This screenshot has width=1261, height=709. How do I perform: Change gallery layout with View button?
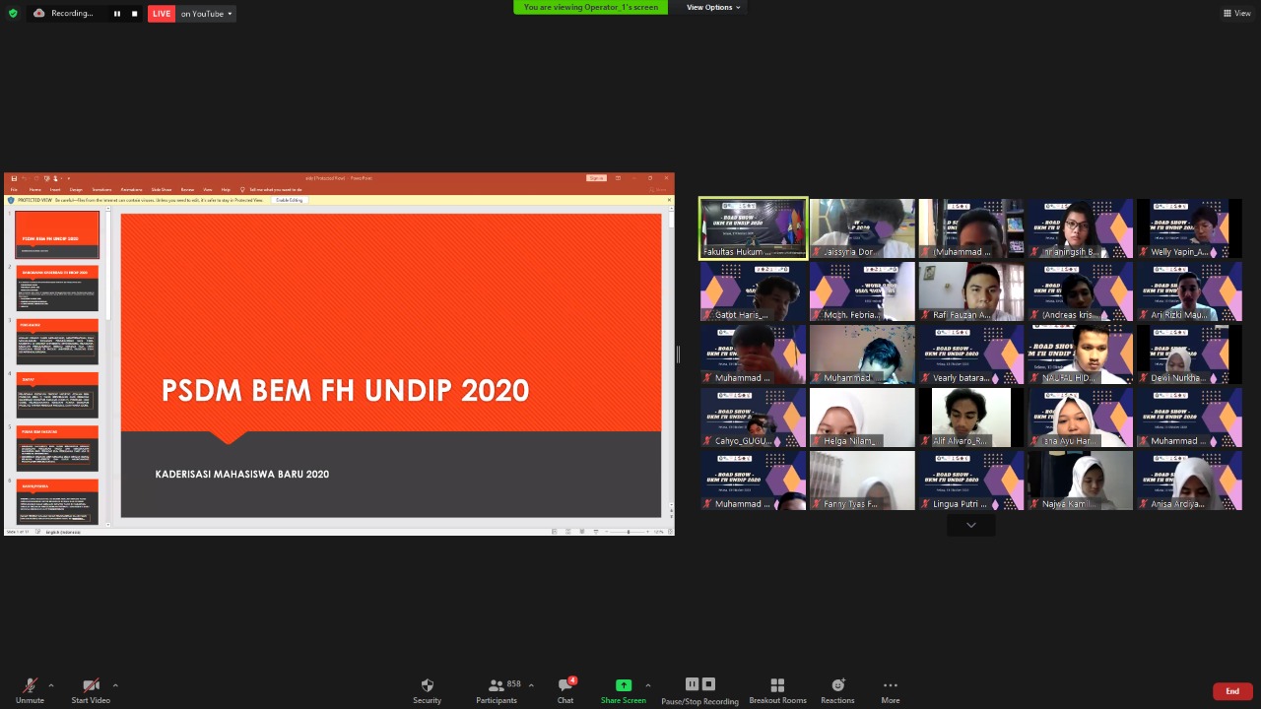click(x=1236, y=13)
